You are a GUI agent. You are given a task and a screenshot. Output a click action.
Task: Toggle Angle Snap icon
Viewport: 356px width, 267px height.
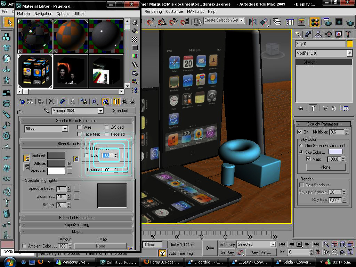[162, 22]
